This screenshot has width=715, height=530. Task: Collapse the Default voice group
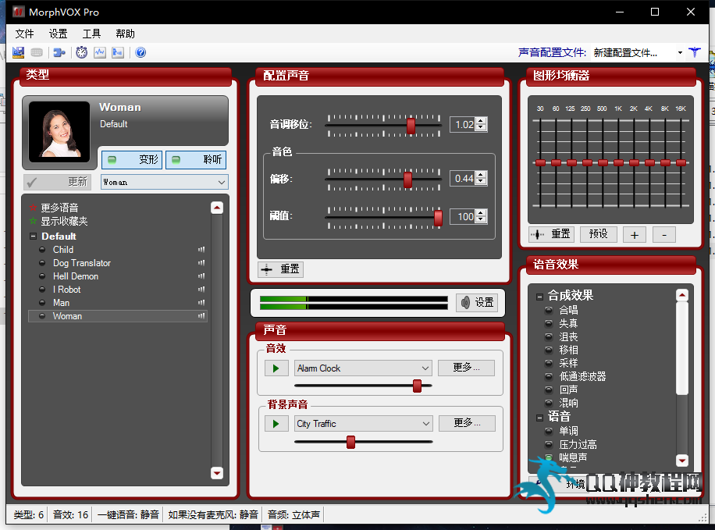33,237
